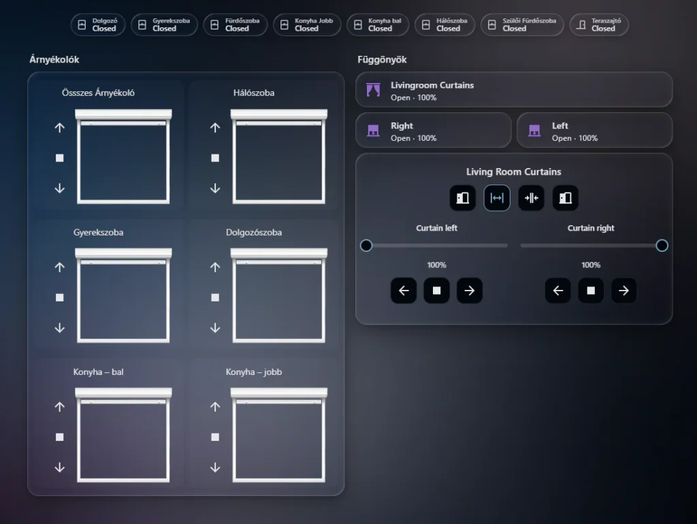This screenshot has width=697, height=524.
Task: Open the Szülői Fürdőszoba Closed status chip
Action: click(x=522, y=24)
